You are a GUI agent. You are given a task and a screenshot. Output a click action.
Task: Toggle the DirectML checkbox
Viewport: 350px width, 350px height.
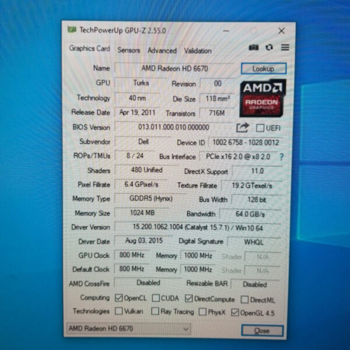pos(244,300)
